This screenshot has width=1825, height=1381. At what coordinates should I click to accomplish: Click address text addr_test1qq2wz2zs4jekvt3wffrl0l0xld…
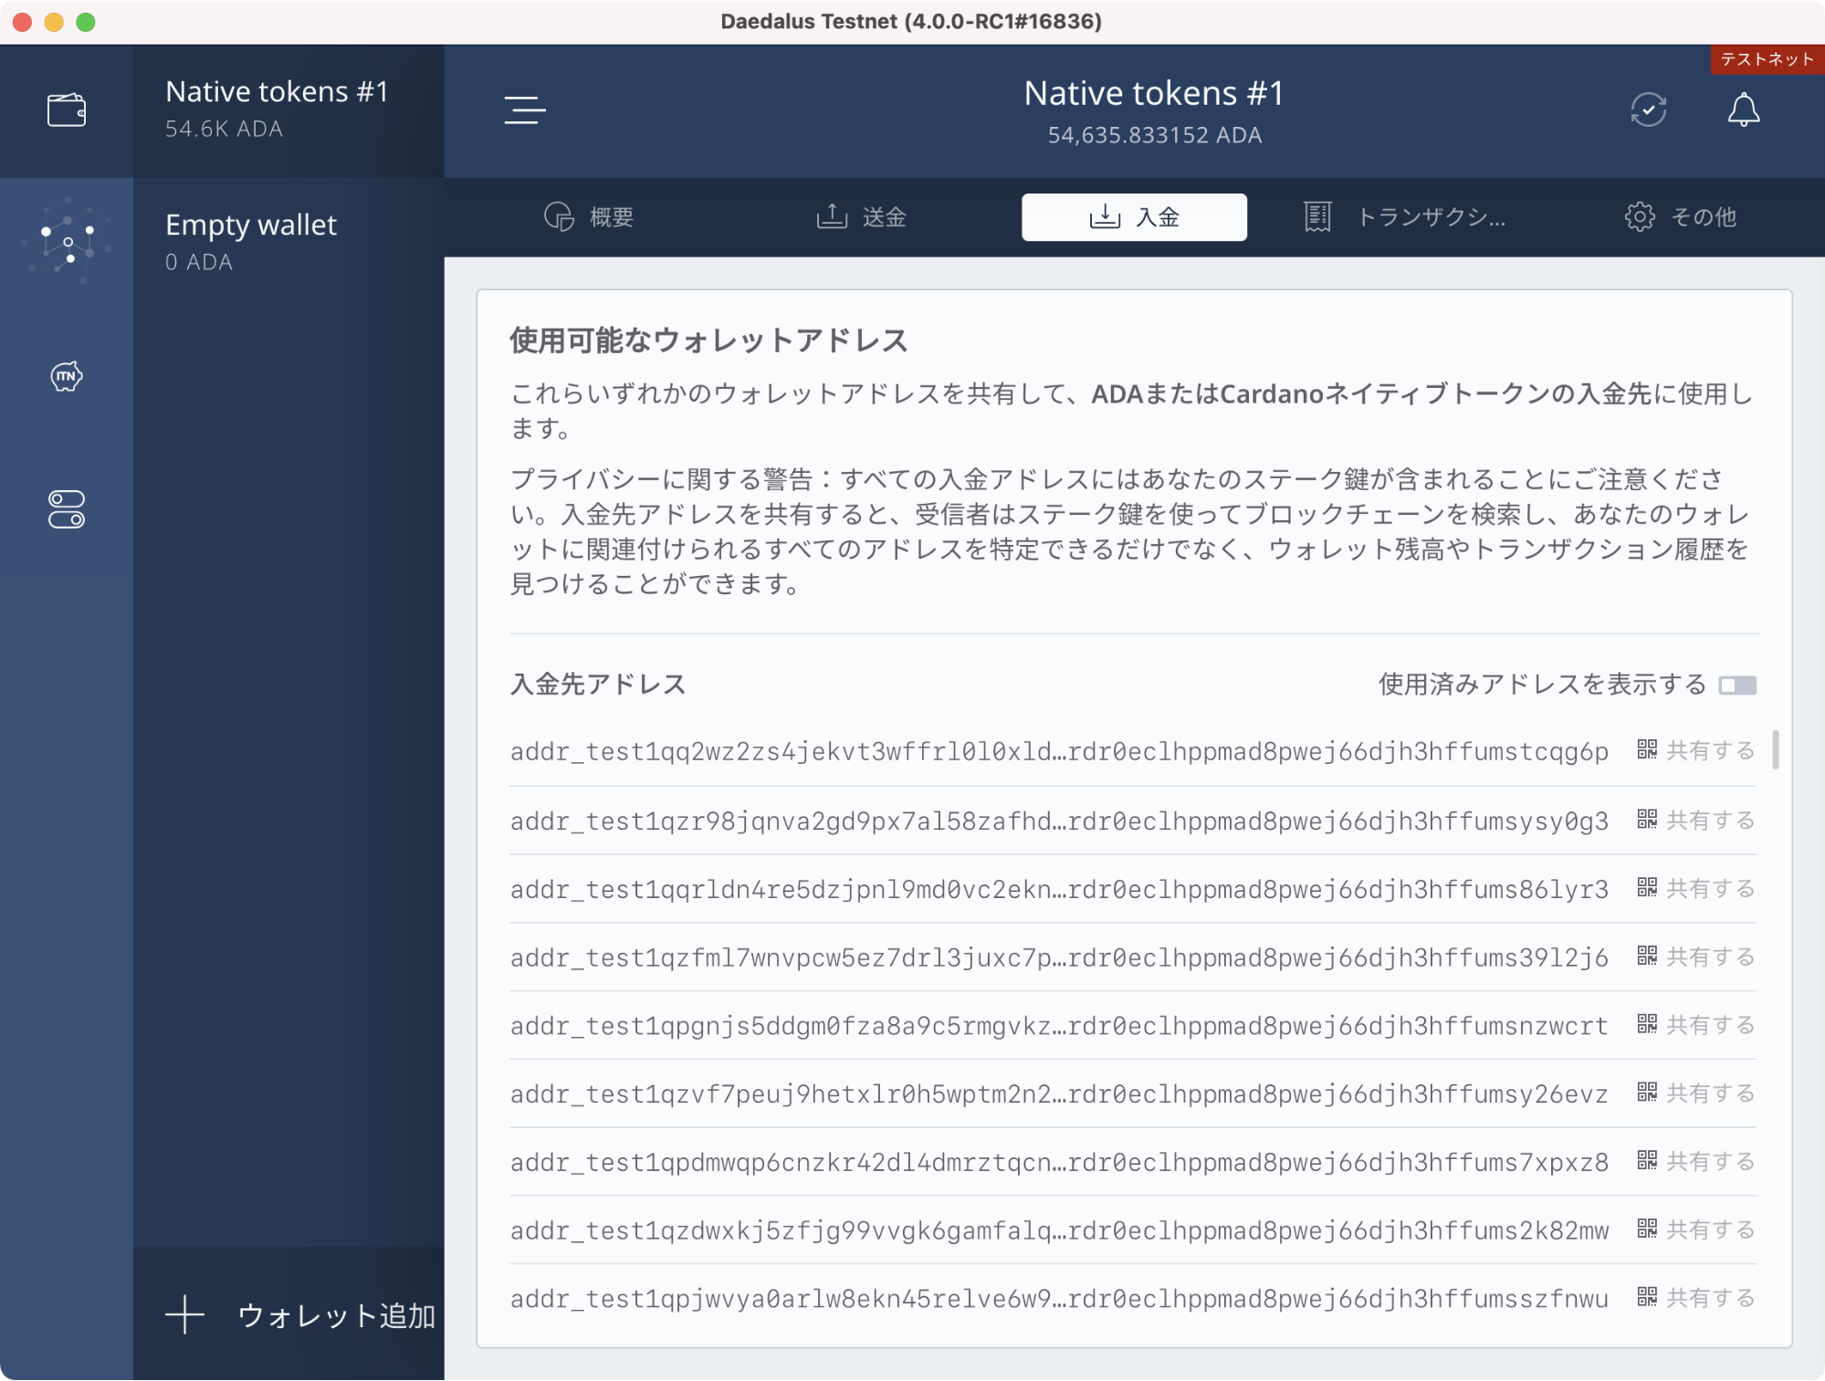tap(1059, 751)
